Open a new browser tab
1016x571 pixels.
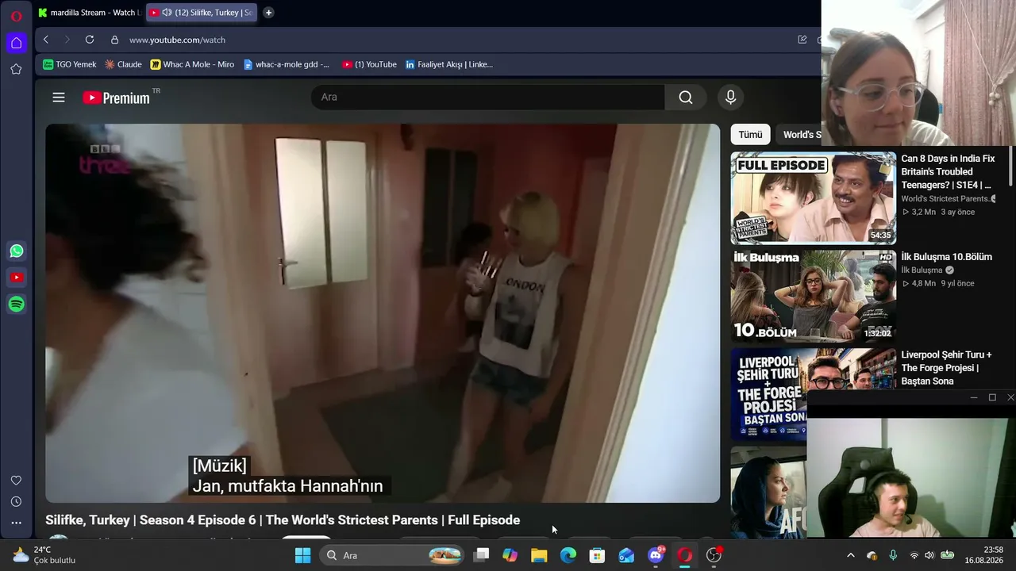pos(268,13)
